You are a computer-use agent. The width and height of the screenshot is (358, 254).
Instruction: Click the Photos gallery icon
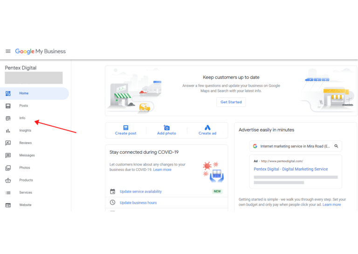coord(8,168)
